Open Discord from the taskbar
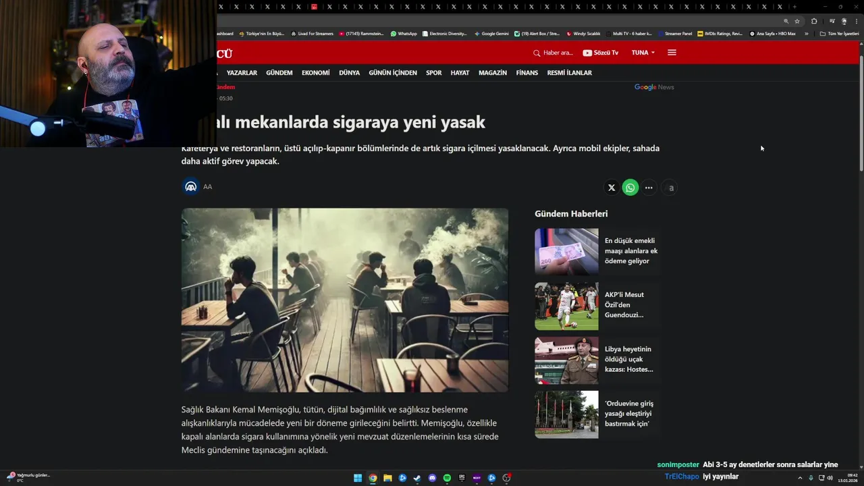864x486 pixels. click(433, 478)
